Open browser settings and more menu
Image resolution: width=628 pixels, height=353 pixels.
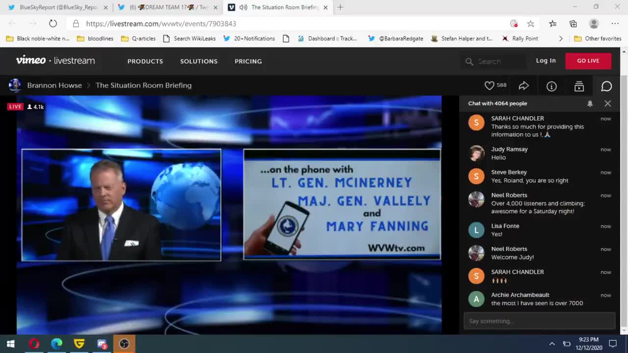tap(615, 24)
